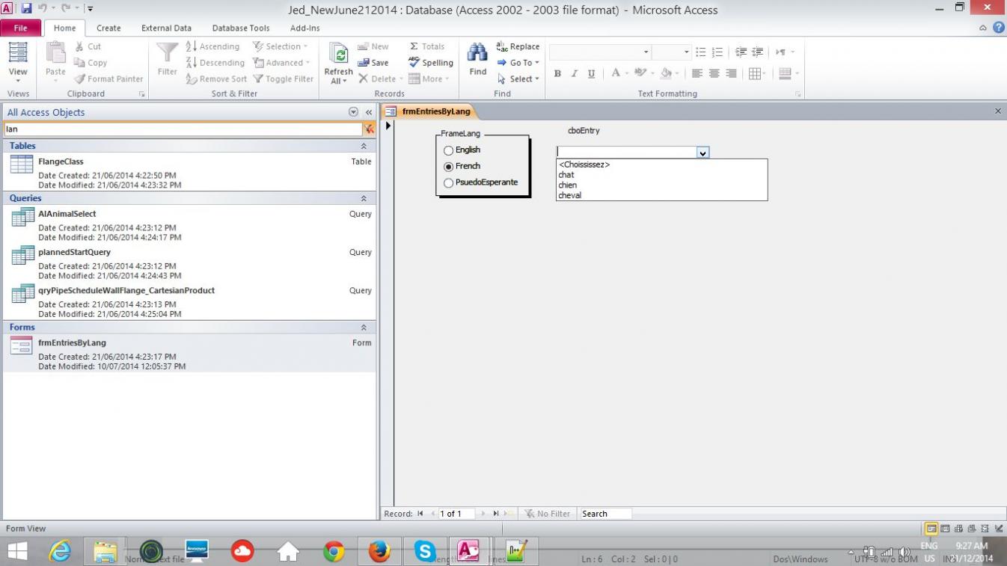Open the File tab

pos(21,28)
